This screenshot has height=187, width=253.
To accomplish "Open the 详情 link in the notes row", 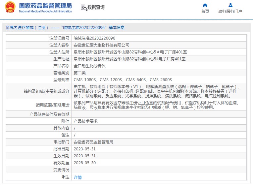I will pos(77,177).
